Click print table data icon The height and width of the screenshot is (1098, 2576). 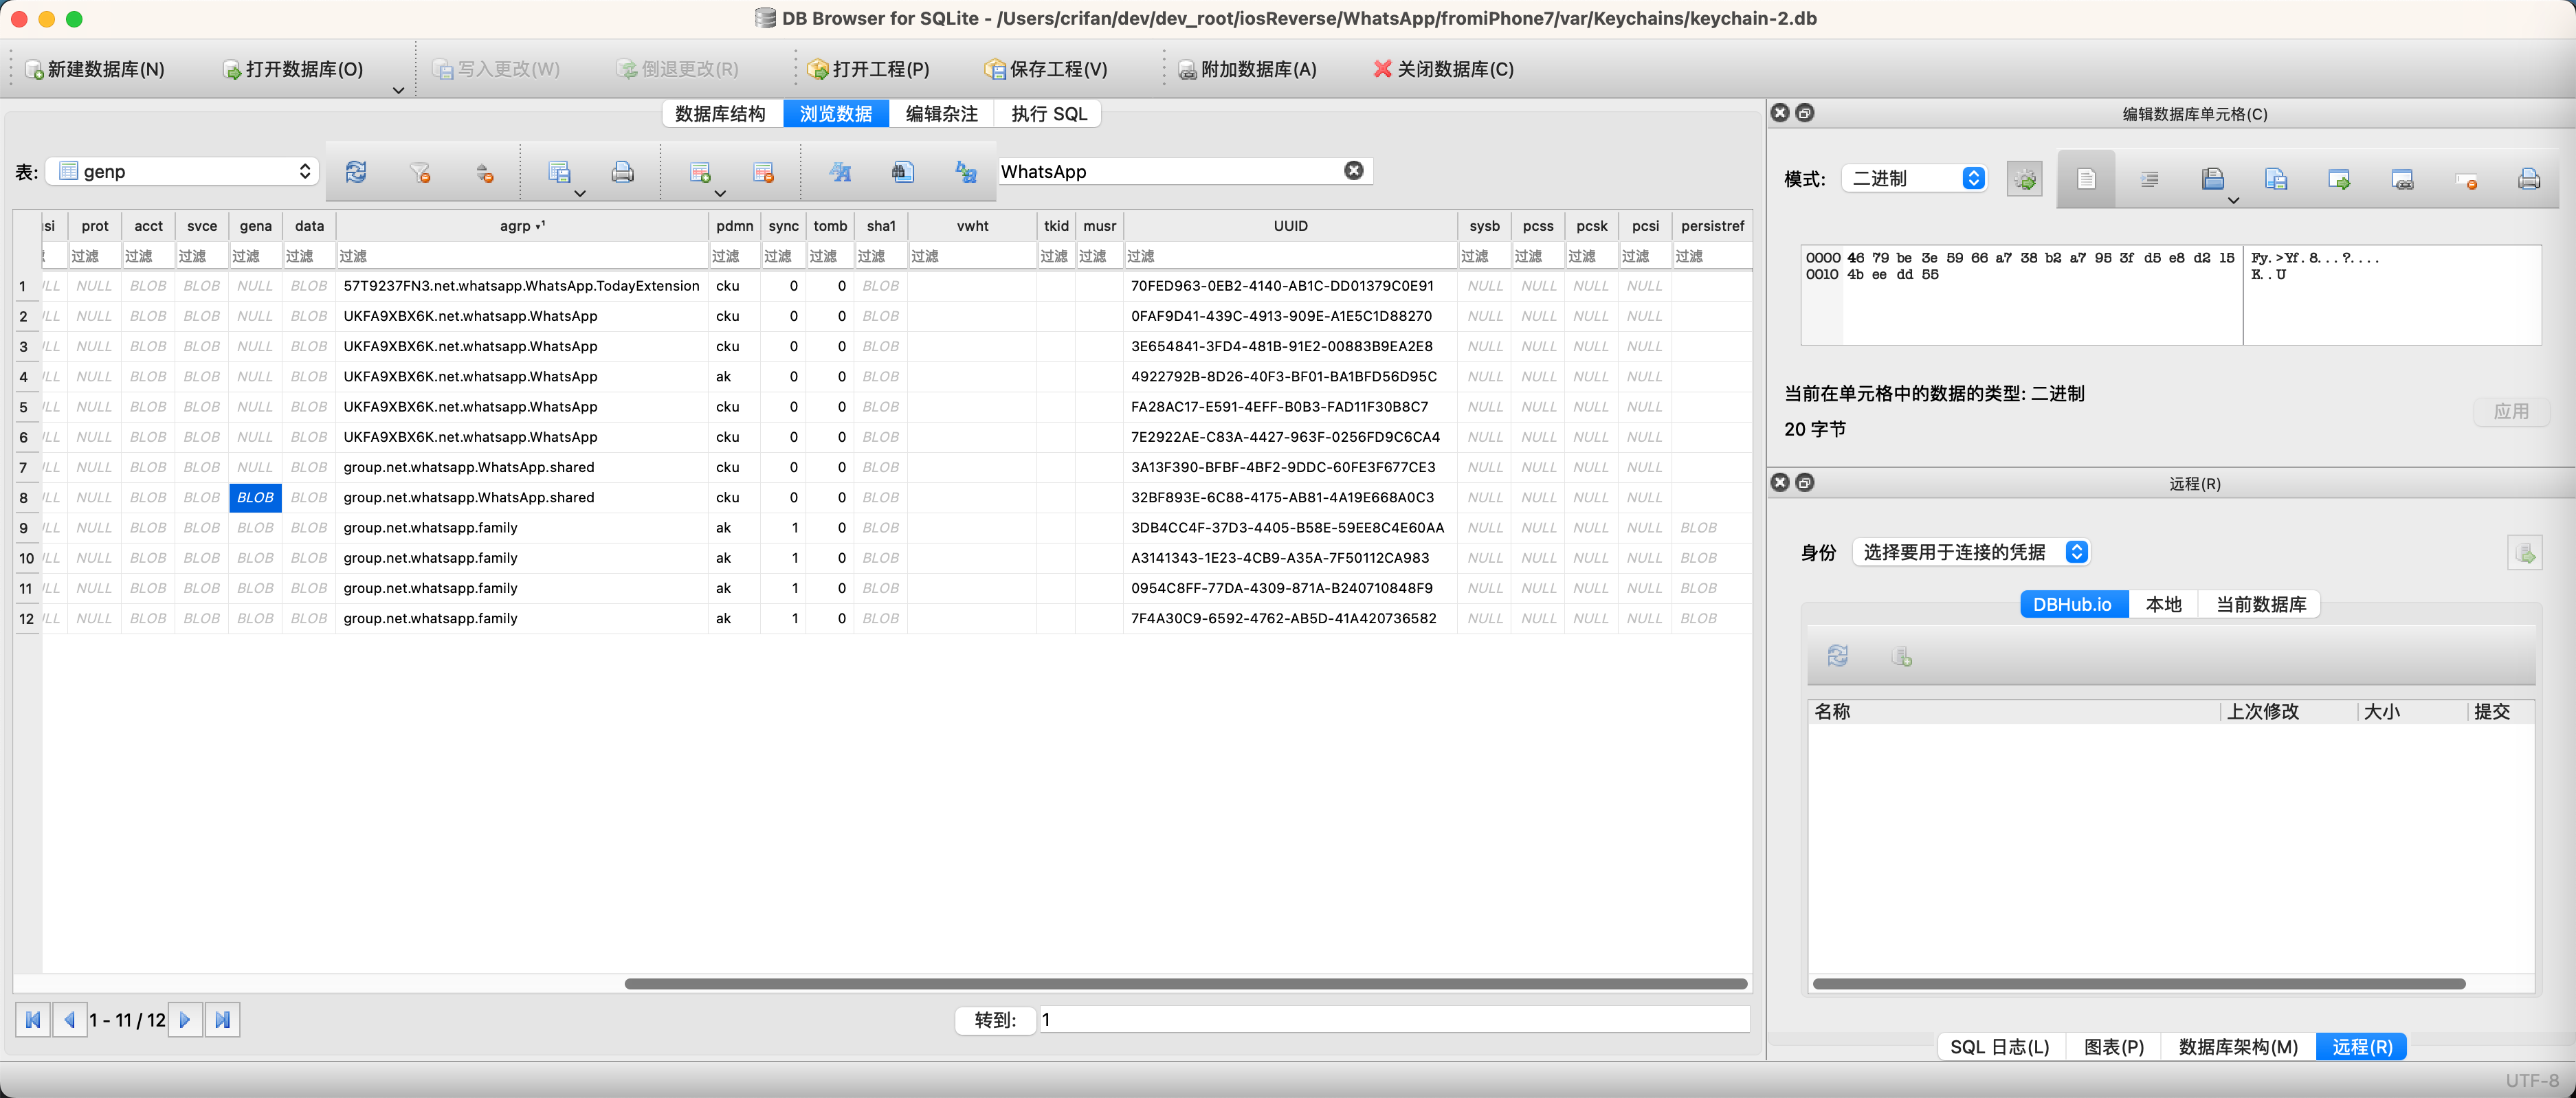click(x=623, y=172)
